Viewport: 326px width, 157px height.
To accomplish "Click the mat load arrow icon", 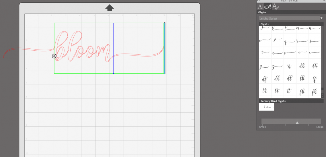I will click(x=109, y=8).
